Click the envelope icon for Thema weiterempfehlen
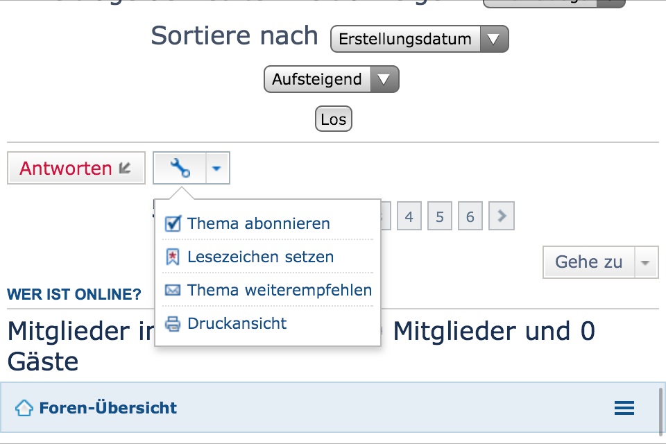 tap(172, 291)
